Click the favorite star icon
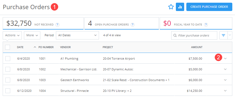Image resolution: width=235 pixels, height=98 pixels. point(171,7)
